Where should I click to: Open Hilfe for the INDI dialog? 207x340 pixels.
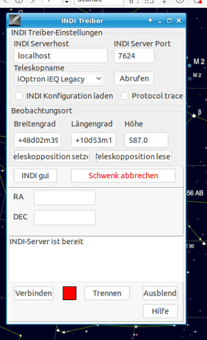click(x=160, y=311)
